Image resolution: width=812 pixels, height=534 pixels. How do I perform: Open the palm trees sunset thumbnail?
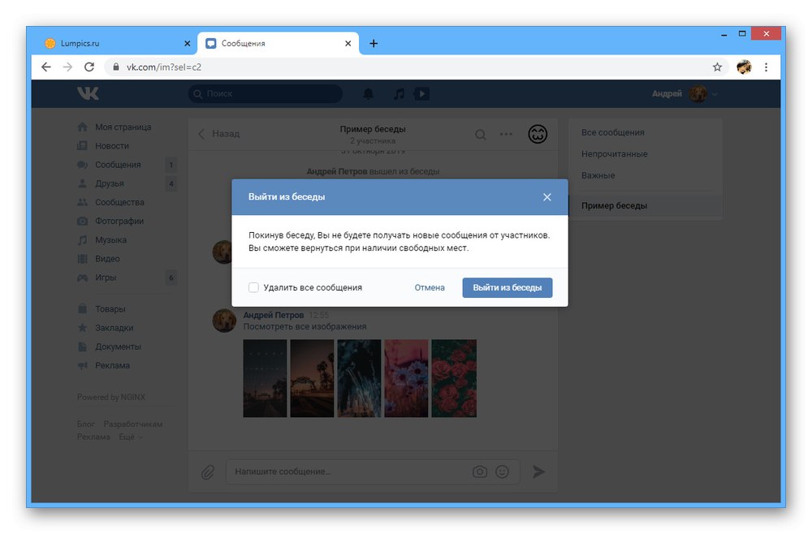(x=313, y=378)
